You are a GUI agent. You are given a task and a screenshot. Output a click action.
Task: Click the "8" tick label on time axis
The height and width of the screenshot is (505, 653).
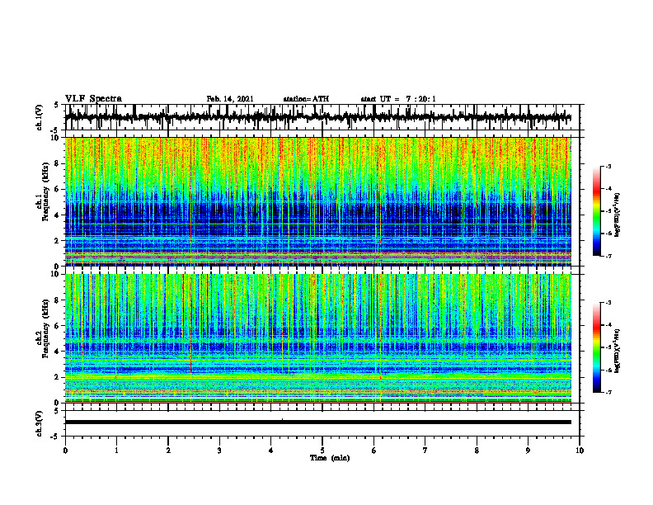pos(477,451)
